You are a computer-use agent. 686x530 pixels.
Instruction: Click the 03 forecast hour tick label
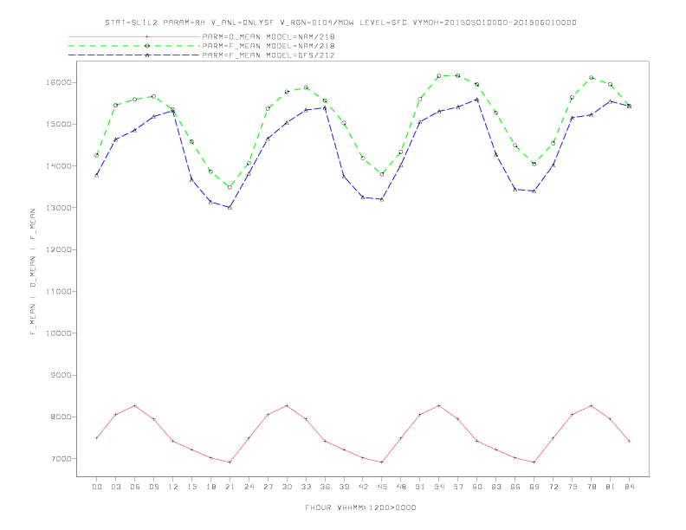click(115, 487)
